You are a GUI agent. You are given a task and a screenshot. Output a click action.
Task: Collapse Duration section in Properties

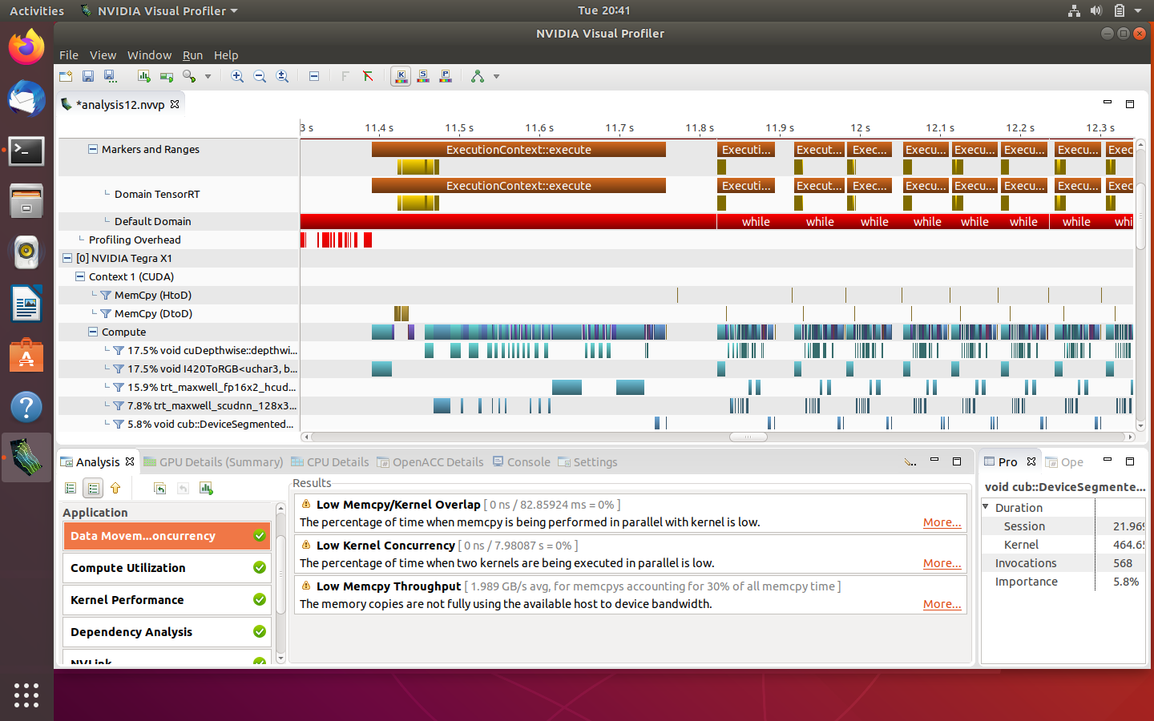[986, 507]
